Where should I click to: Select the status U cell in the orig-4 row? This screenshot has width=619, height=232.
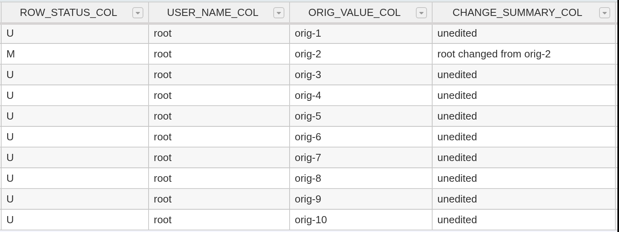coord(75,95)
